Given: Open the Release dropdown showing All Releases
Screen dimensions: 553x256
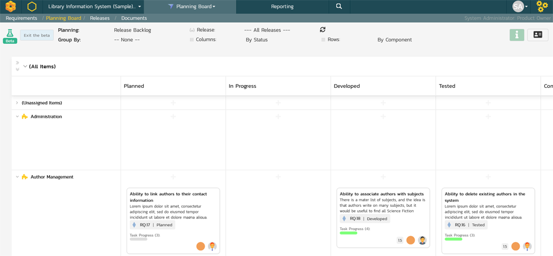Looking at the screenshot, I should click(x=267, y=30).
